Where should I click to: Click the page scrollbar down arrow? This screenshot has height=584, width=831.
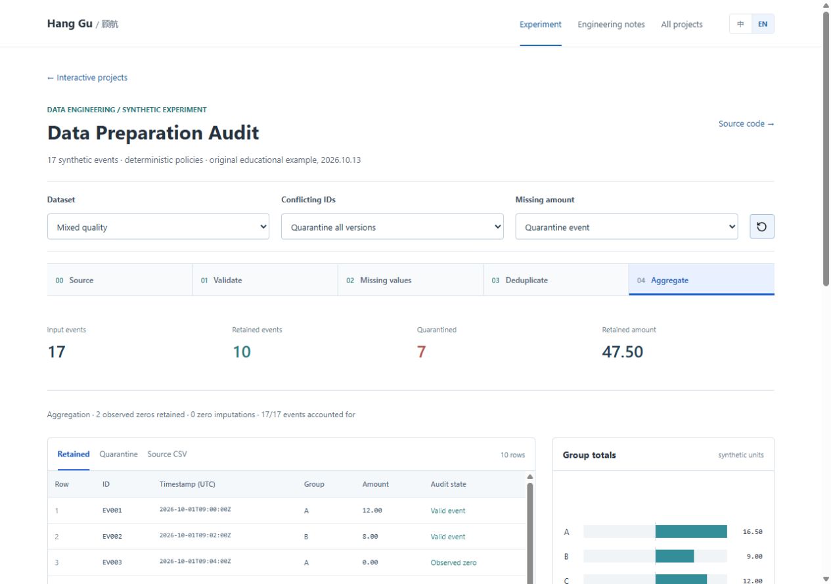click(x=826, y=579)
